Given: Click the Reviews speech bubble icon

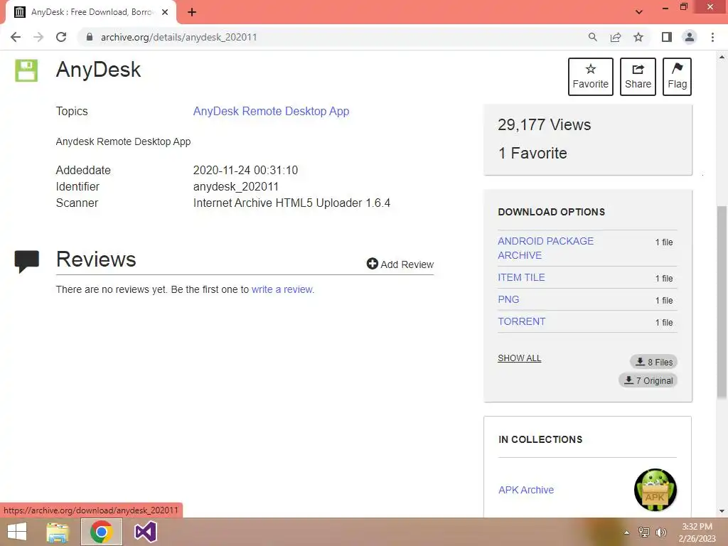Looking at the screenshot, I should click(x=27, y=262).
